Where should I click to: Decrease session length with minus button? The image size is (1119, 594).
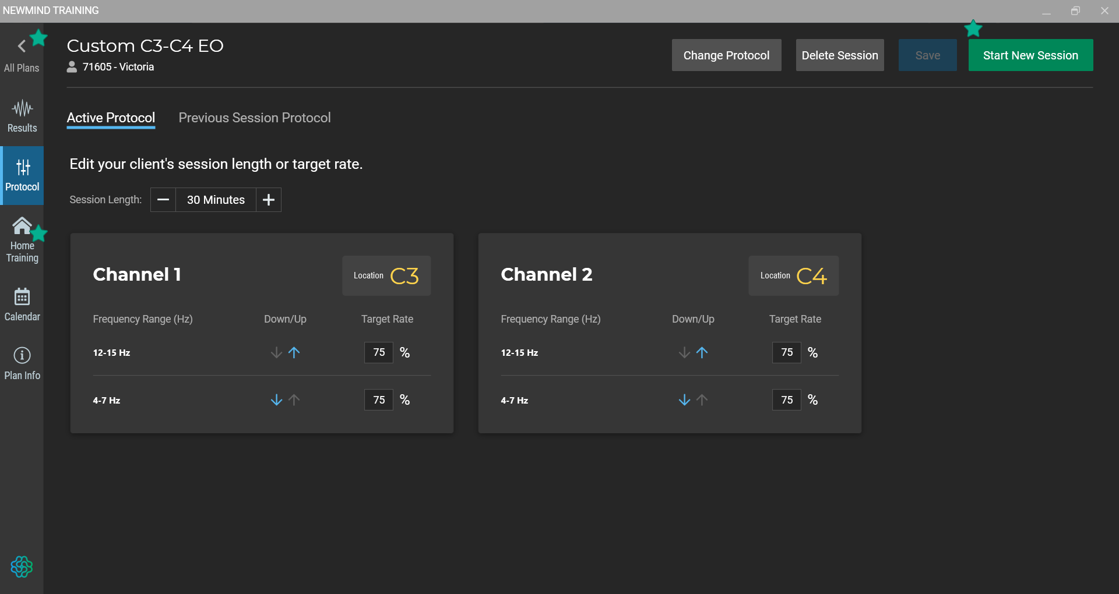(x=163, y=200)
